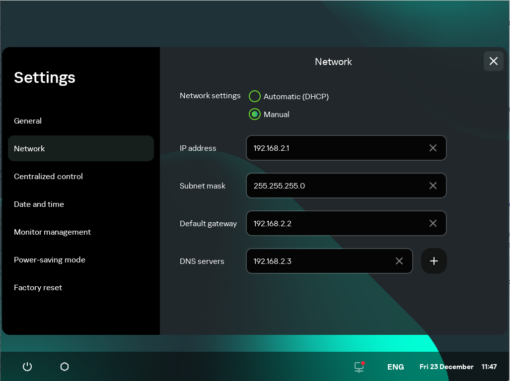This screenshot has height=381, width=510.
Task: Add another DNS server
Action: (434, 261)
